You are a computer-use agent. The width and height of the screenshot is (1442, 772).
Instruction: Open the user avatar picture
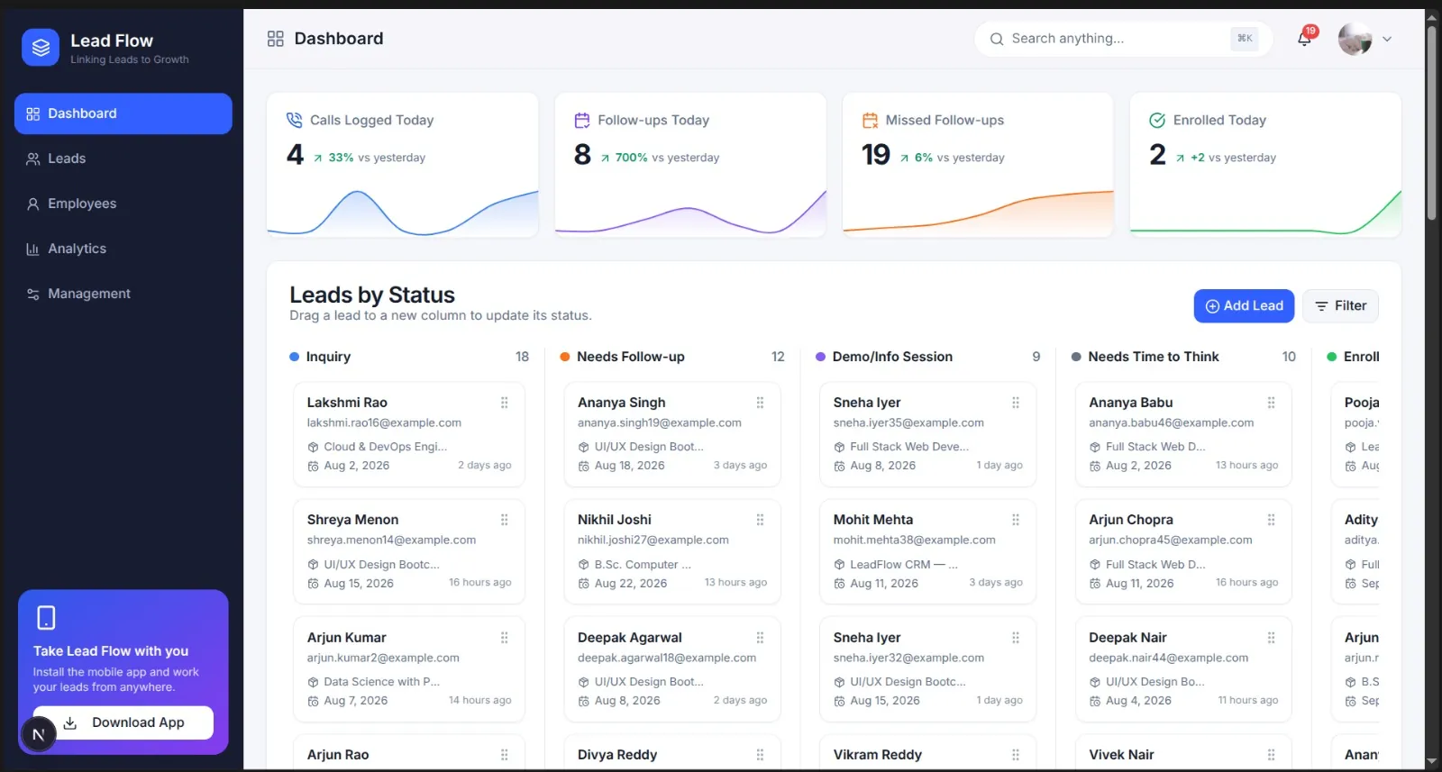(x=1355, y=39)
